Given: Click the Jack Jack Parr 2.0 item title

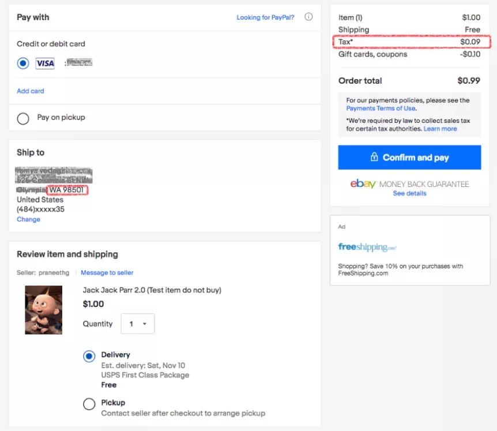Looking at the screenshot, I should coord(152,290).
